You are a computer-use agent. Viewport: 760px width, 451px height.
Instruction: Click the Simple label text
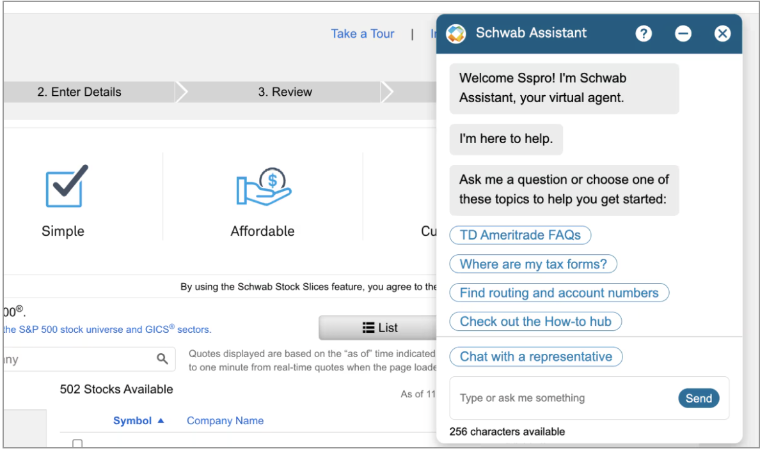click(x=63, y=231)
